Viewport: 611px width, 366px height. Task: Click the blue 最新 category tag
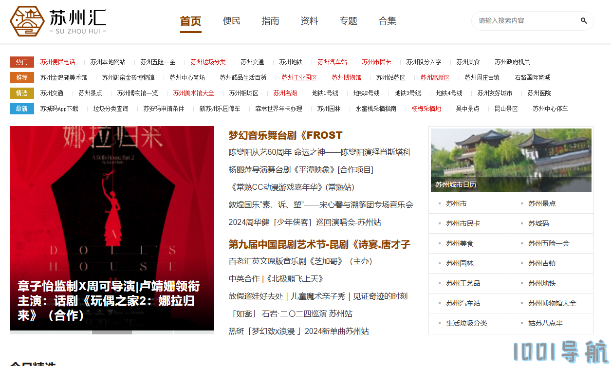(22, 109)
